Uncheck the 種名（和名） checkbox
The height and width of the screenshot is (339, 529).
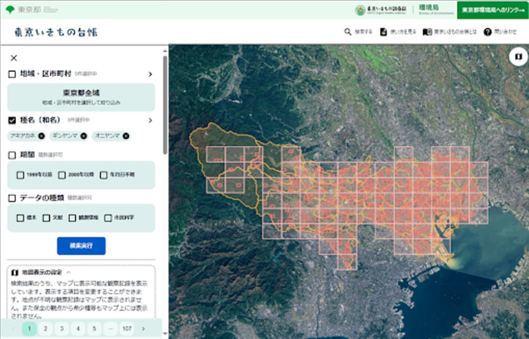click(12, 120)
